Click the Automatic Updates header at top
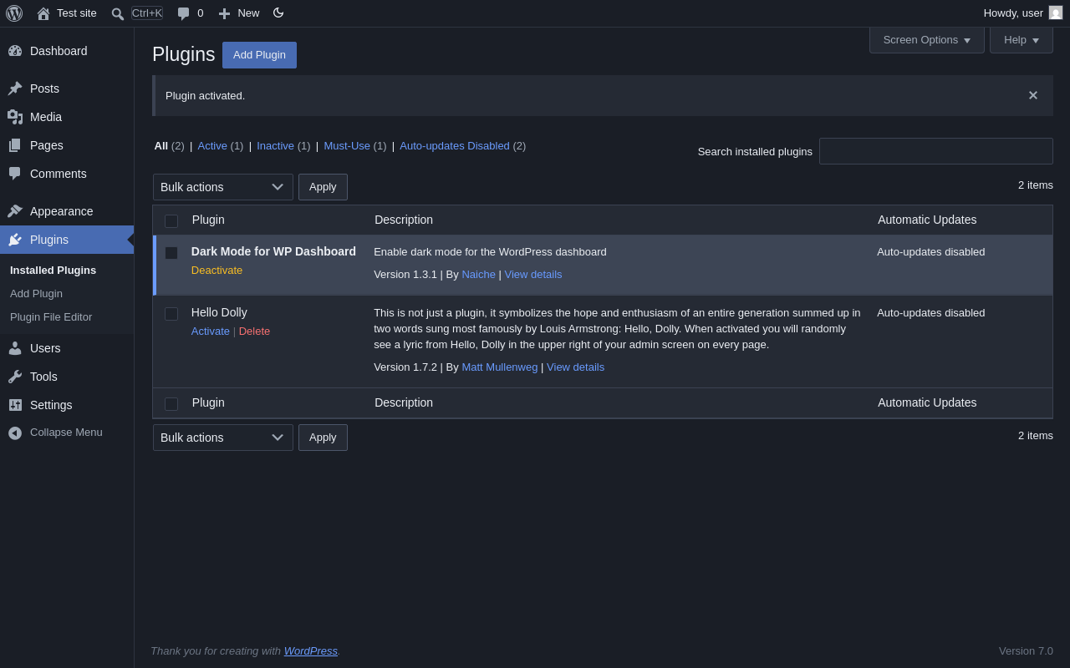Viewport: 1070px width, 668px height. click(x=927, y=220)
